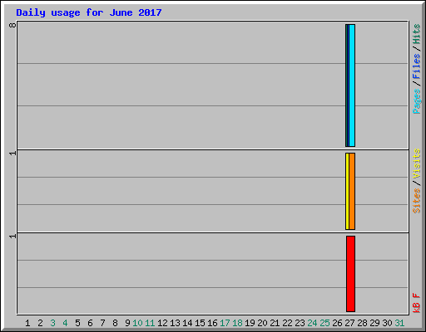Click the blue Files legend label
Image resolution: width=426 pixels, height=332 pixels.
416,66
